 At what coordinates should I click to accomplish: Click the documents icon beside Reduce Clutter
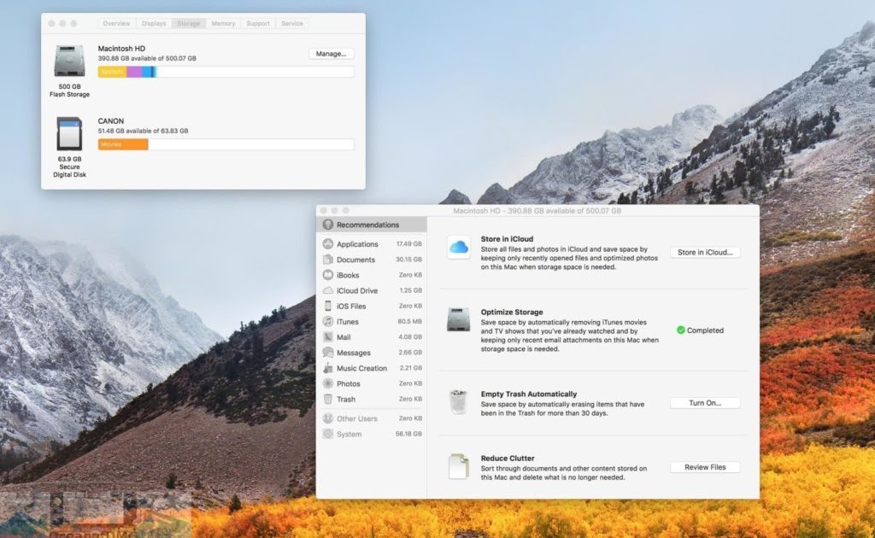pos(458,466)
